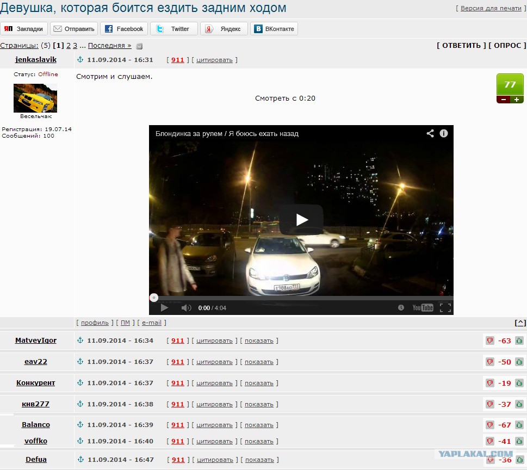Show hidden MatveyIgor post via показать

click(x=259, y=341)
